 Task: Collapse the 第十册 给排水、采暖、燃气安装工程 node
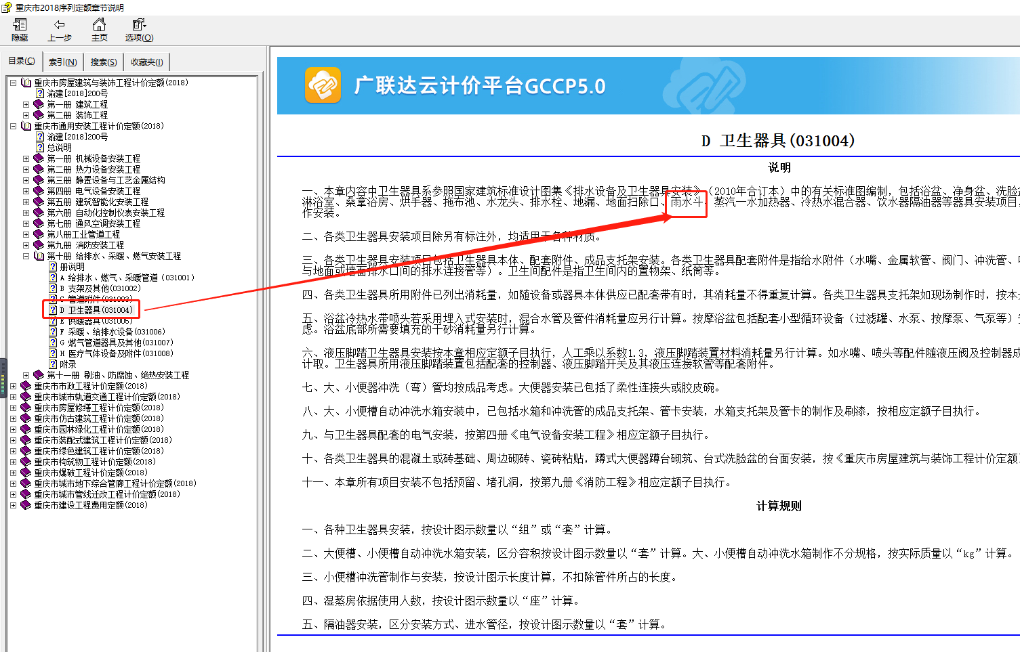pos(26,256)
